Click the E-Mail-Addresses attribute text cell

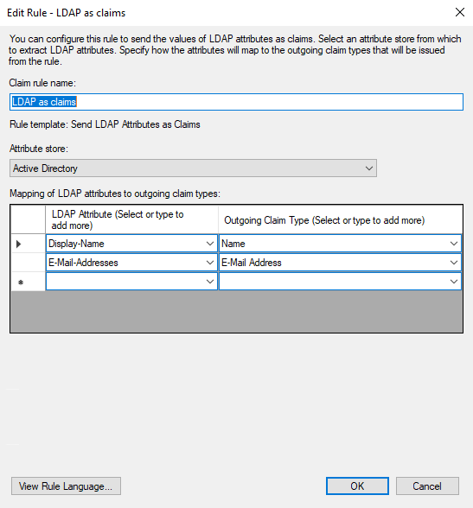point(125,263)
